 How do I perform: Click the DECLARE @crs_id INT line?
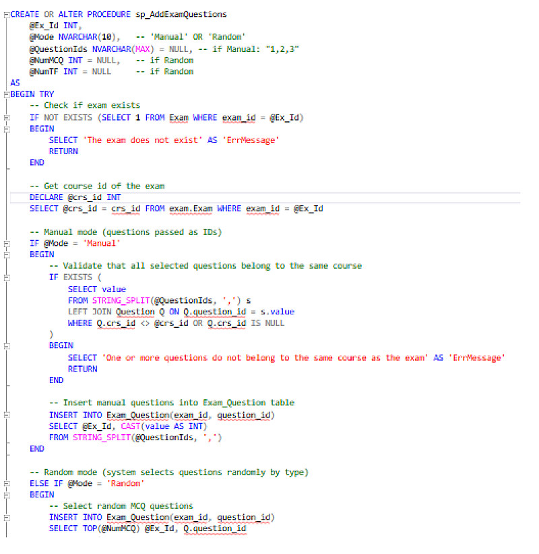tap(75, 197)
